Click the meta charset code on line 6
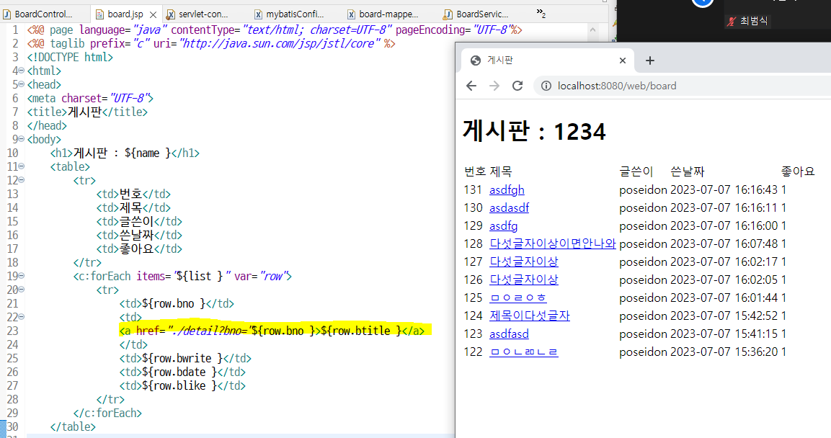This screenshot has height=438, width=831. [90, 98]
